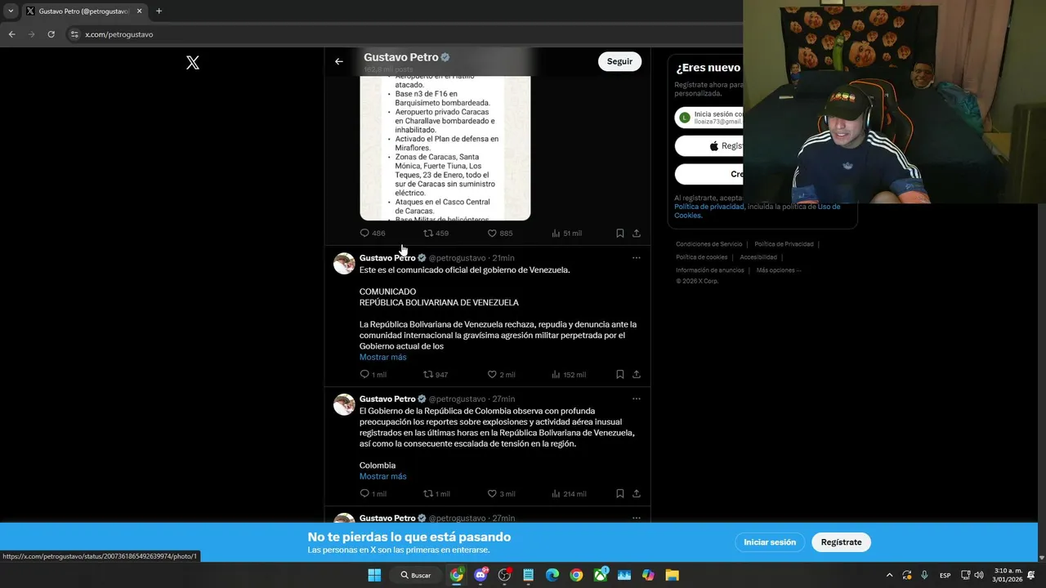The height and width of the screenshot is (588, 1046).
Task: Bookmark the tweet with 152 mil views
Action: (620, 375)
